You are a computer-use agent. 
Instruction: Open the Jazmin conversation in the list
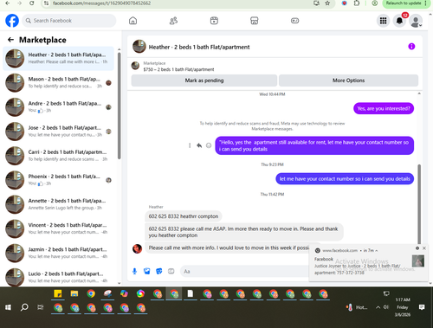59,253
